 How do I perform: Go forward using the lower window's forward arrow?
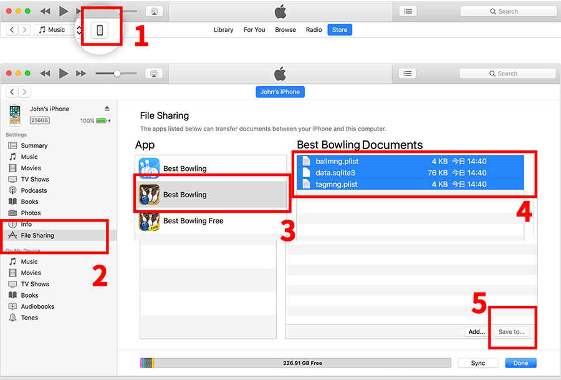click(x=24, y=92)
